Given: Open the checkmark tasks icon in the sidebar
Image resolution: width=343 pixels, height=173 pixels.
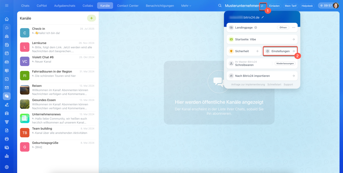Looking at the screenshot, I should 7,79.
